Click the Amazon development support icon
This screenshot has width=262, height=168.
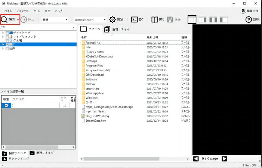click(x=243, y=11)
